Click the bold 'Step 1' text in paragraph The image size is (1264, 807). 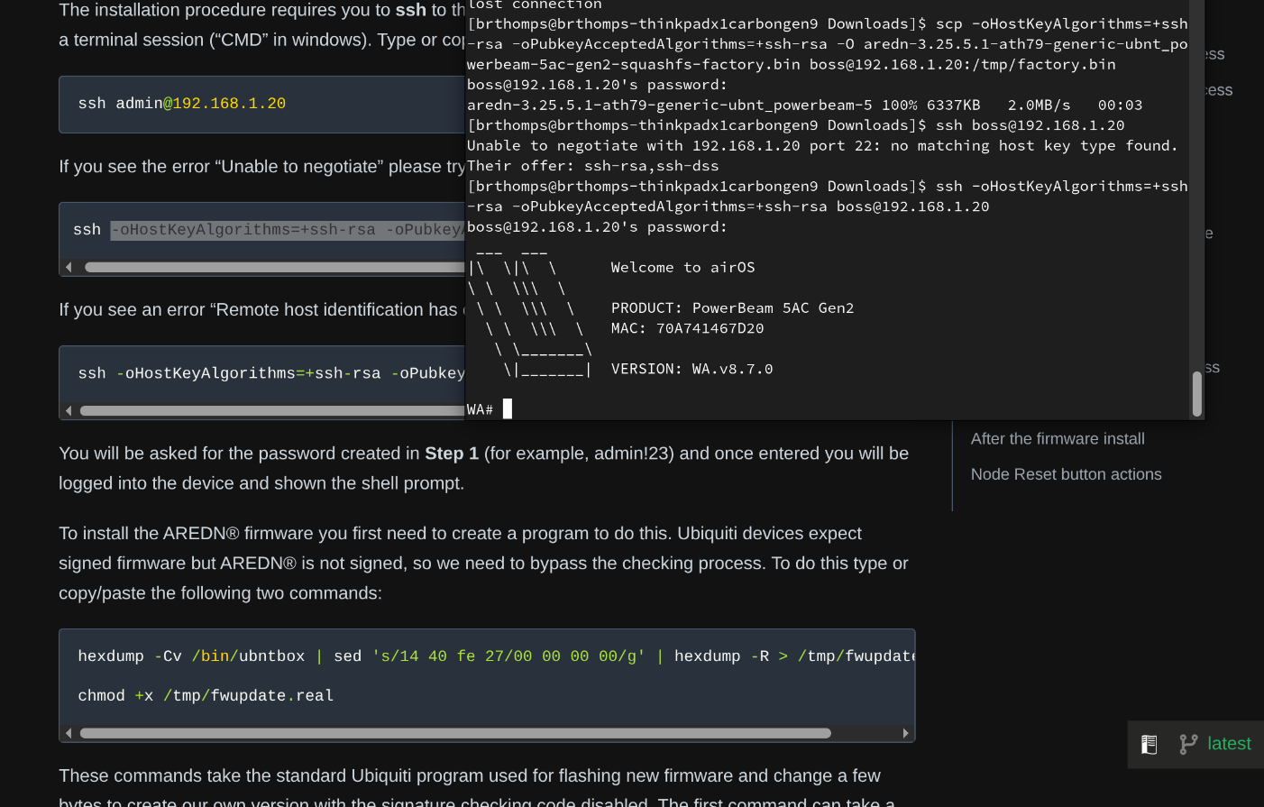click(x=451, y=454)
